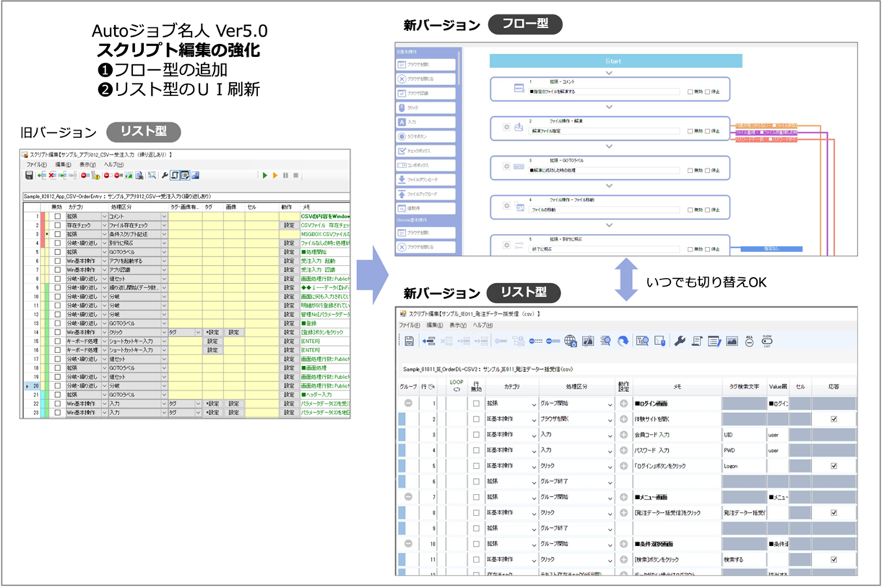Check the 停止 box on the ファイル操作・解凍 step
Screen dimensions: 882x587
pyautogui.click(x=708, y=131)
